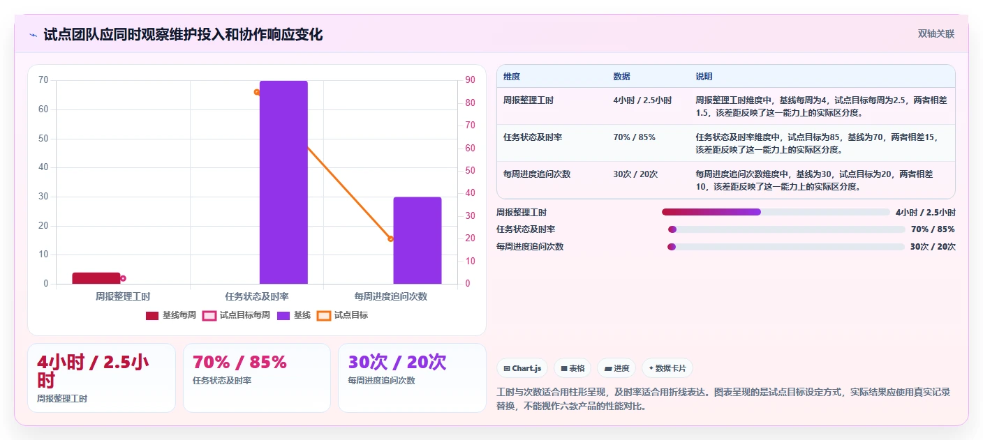Click the red 周报整理工时 bar
Image resolution: width=983 pixels, height=440 pixels.
(x=96, y=278)
